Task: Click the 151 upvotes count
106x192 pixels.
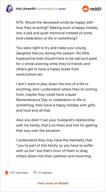Action: [x=19, y=173]
